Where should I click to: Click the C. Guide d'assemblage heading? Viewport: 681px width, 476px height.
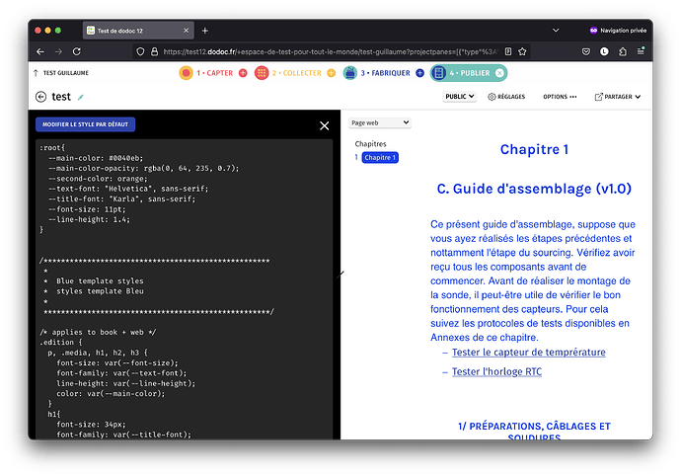pos(534,189)
